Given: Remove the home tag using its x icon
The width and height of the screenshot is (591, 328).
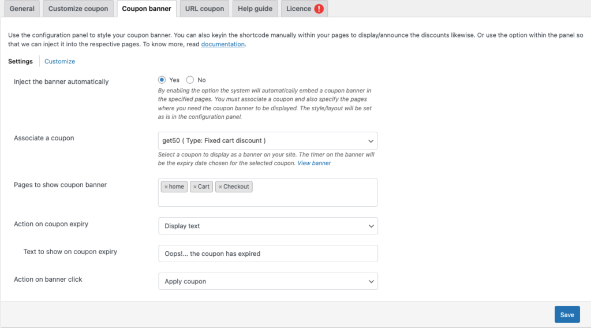Looking at the screenshot, I should pyautogui.click(x=166, y=187).
